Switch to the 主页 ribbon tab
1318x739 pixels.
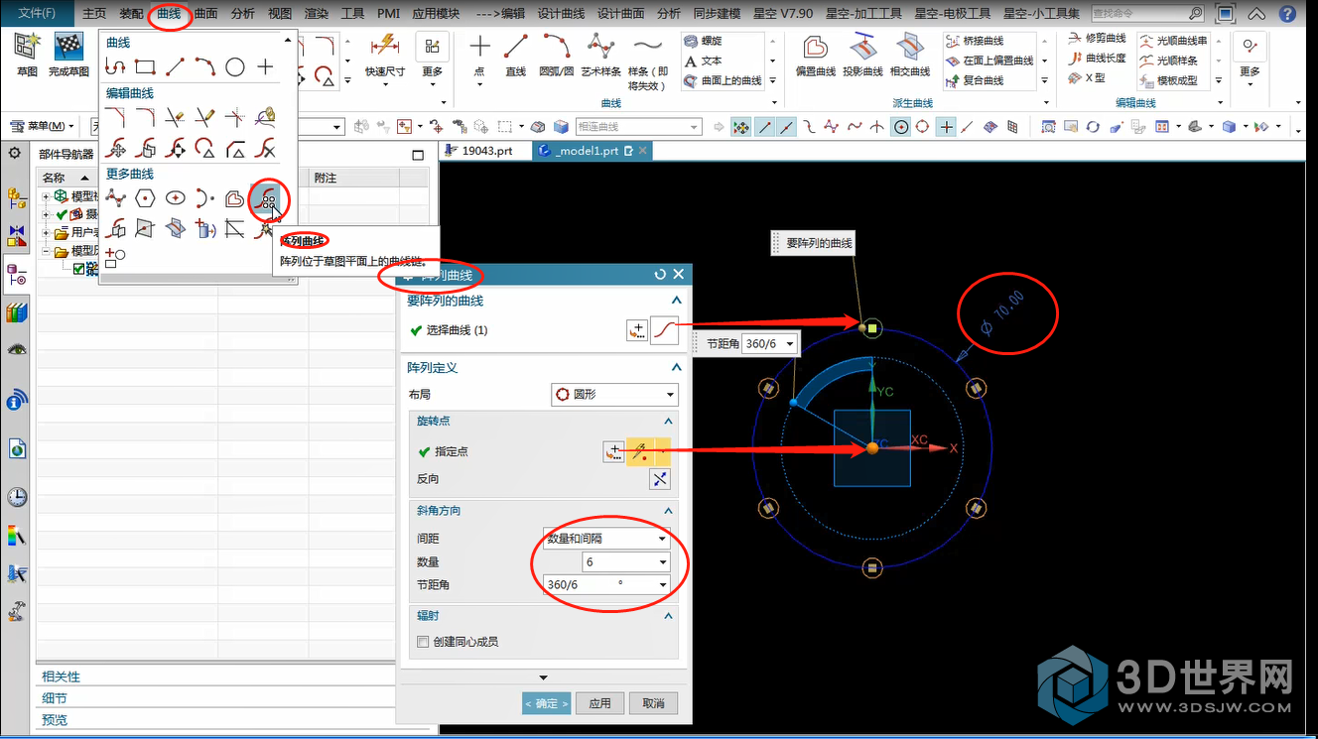pyautogui.click(x=94, y=14)
